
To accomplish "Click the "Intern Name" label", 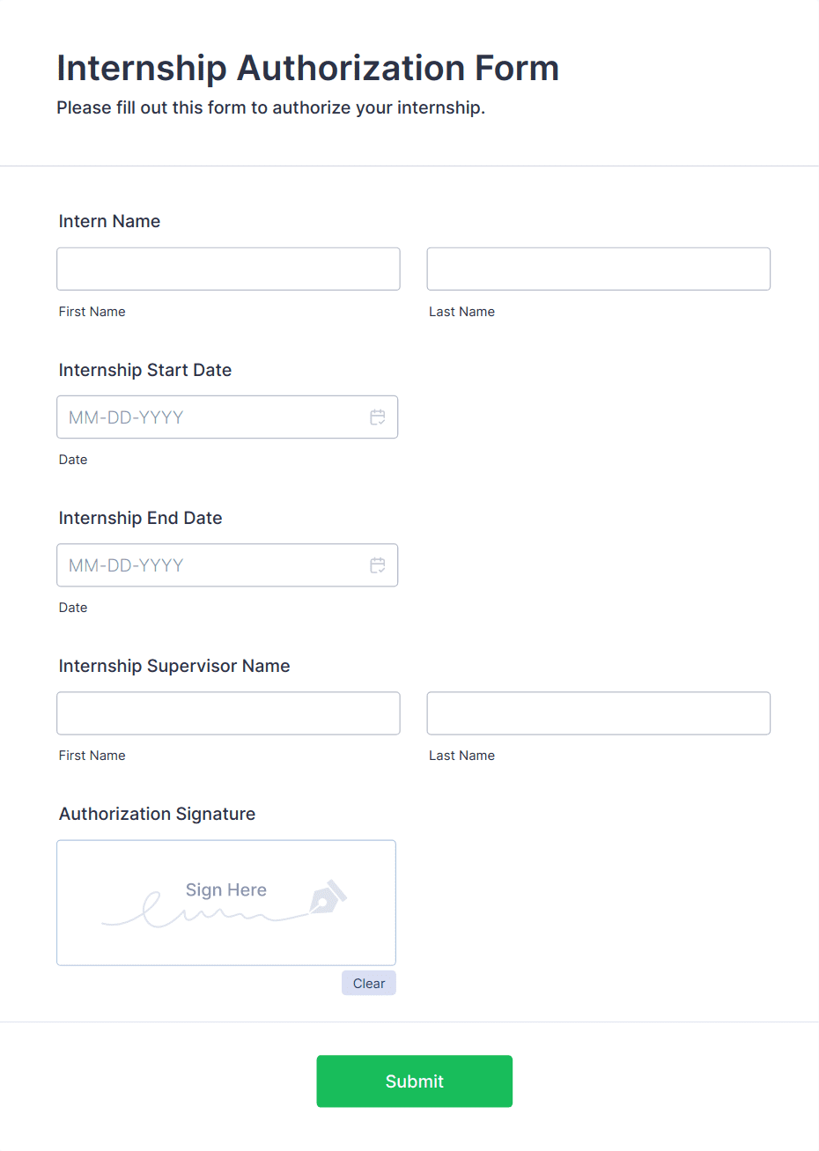I will (x=109, y=221).
